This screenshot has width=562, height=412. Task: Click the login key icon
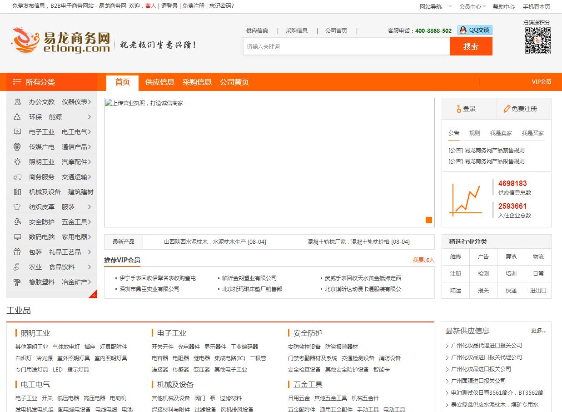(459, 109)
